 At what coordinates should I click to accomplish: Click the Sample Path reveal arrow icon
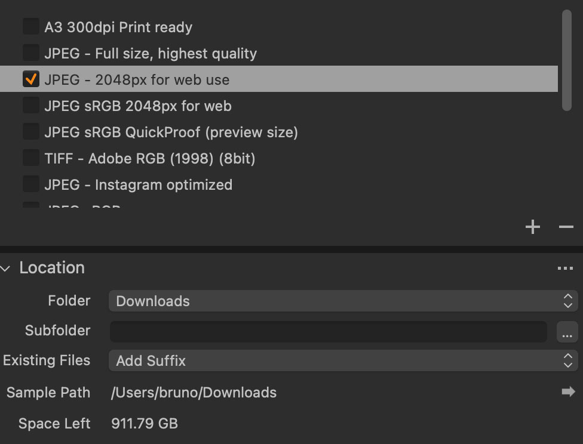[x=568, y=391]
